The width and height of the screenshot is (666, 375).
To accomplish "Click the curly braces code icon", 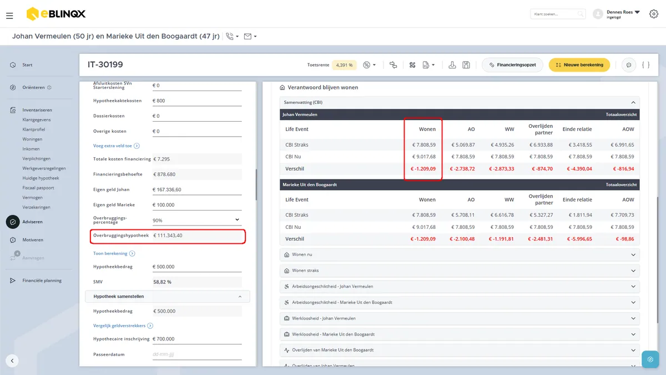I will pyautogui.click(x=645, y=65).
